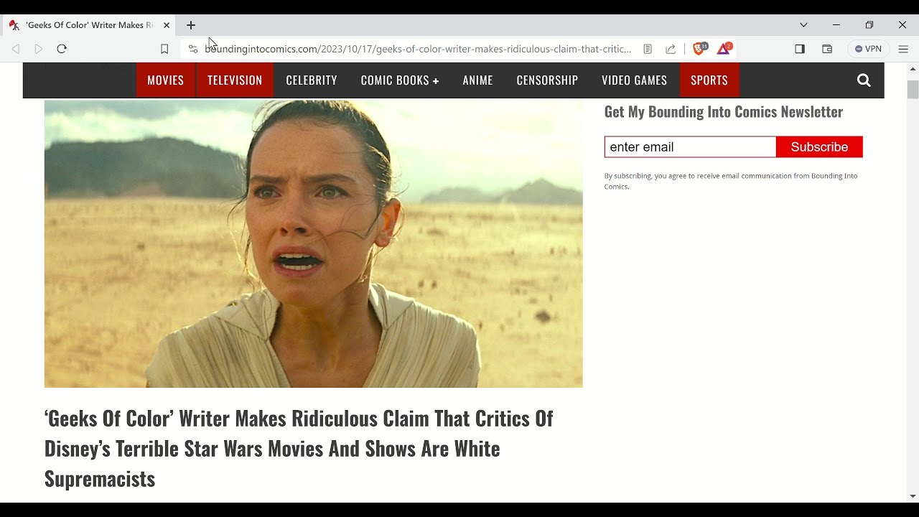The image size is (919, 517).
Task: Close the 'Geeks Of Color' tab
Action: coord(167,25)
